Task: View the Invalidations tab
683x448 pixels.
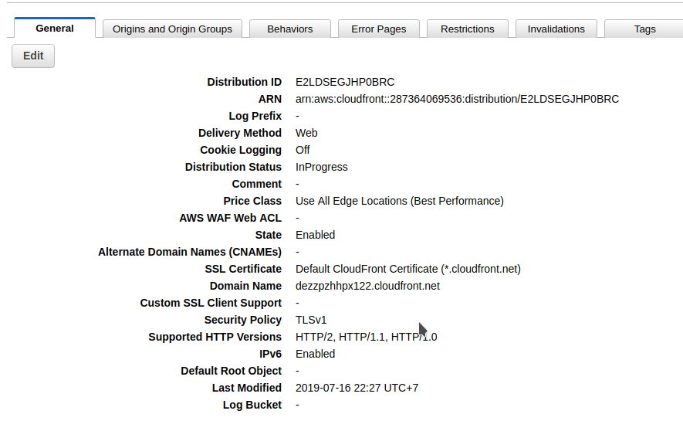Action: pos(556,29)
